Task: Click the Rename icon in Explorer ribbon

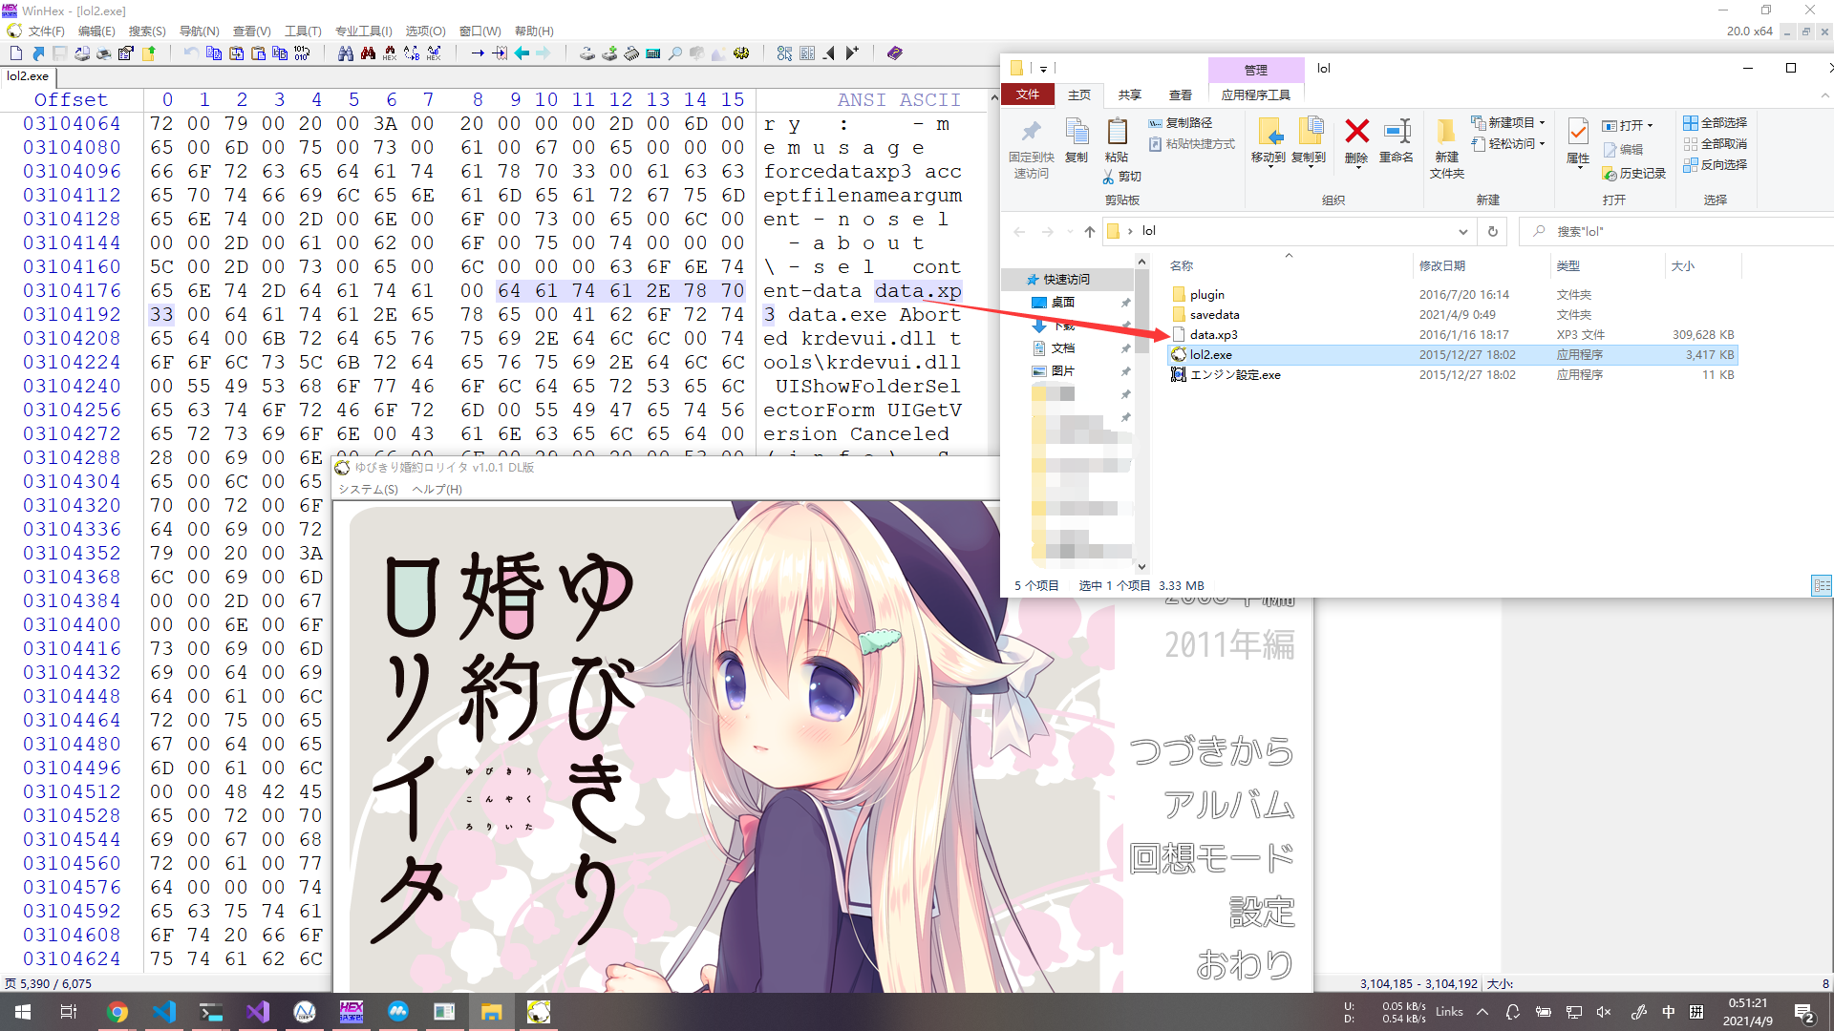Action: 1397,131
